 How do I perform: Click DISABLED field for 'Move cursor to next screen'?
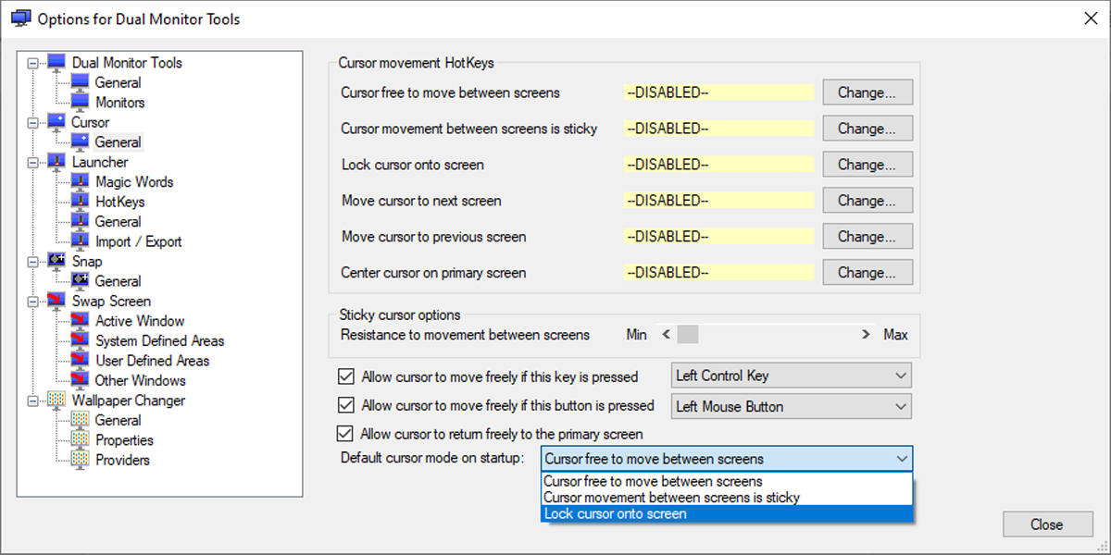point(718,201)
